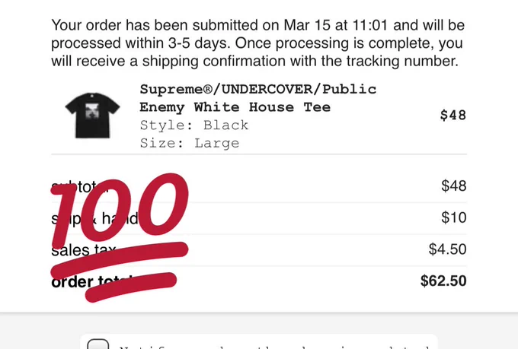Screen dimensions: 518x349
Task: Click the red 100 emoji sticker
Action: (x=120, y=237)
